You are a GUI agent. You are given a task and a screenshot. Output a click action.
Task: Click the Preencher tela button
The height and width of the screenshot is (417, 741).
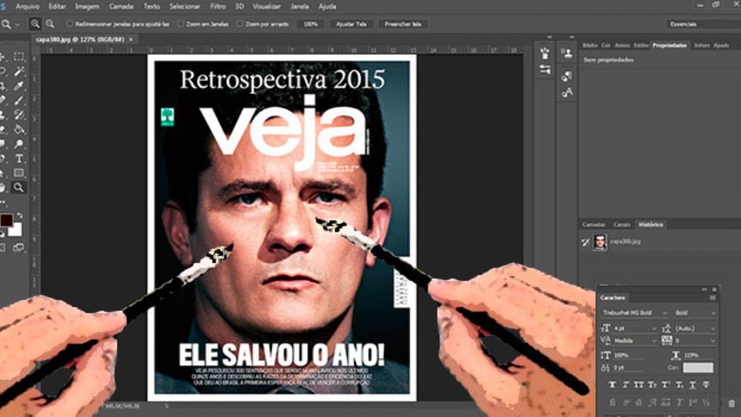point(403,24)
